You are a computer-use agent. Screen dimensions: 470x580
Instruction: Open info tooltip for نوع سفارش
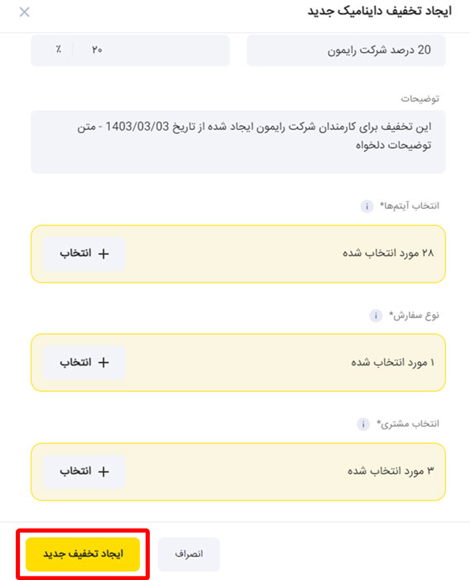[376, 316]
